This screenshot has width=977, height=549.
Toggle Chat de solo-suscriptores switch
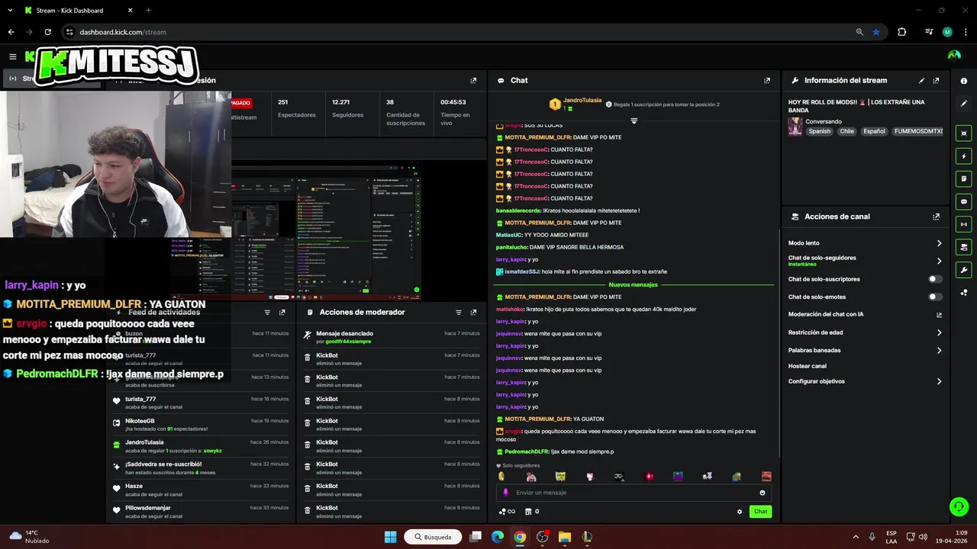coord(934,279)
